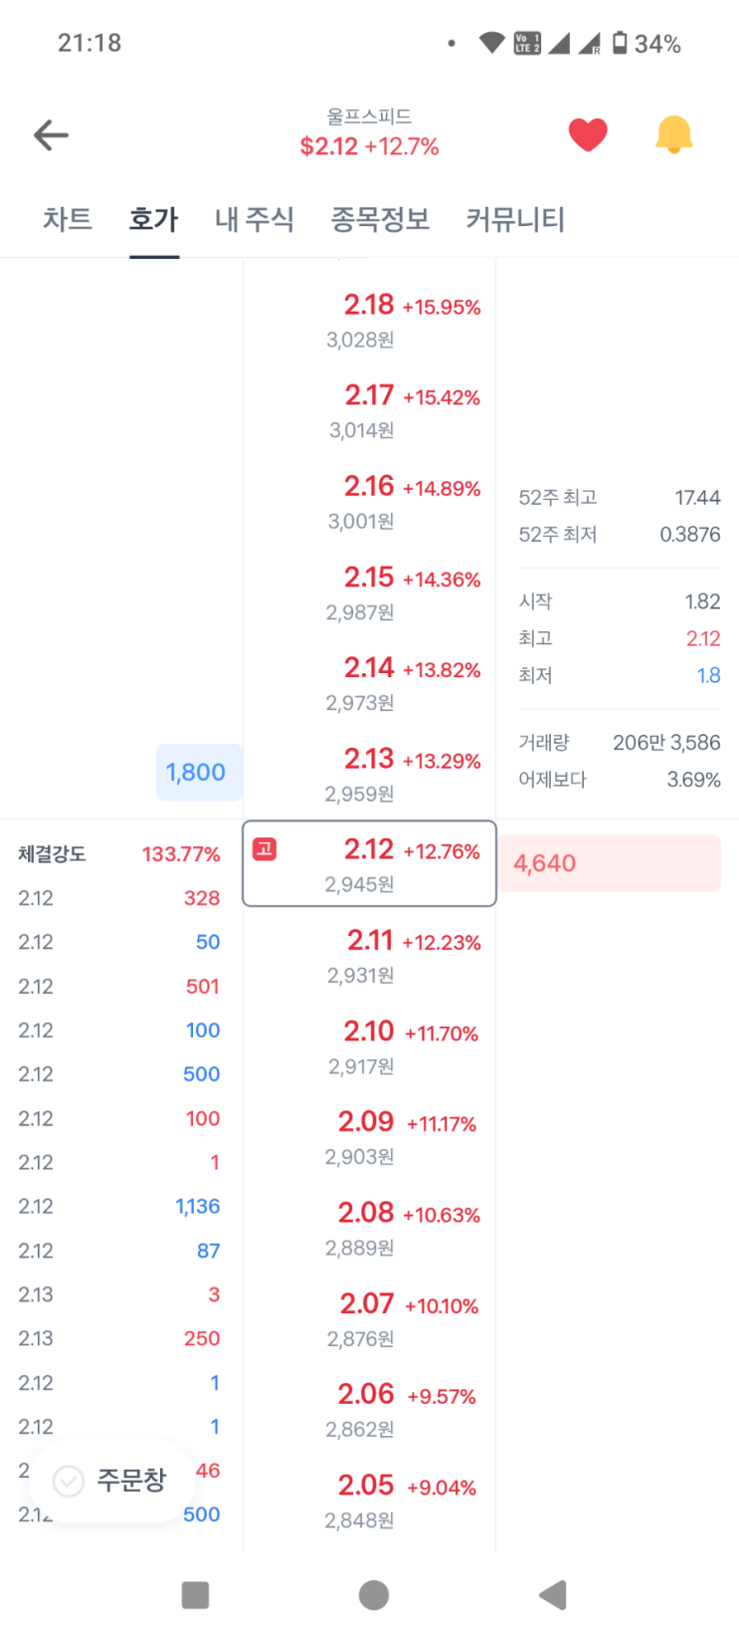739x1638 pixels.
Task: Tap the checkmark icon in 주문창
Action: [x=69, y=1482]
